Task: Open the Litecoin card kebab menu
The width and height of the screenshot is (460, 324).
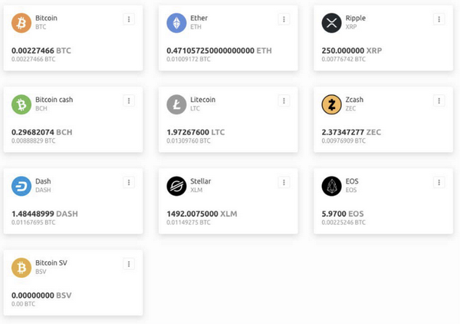Action: click(284, 100)
